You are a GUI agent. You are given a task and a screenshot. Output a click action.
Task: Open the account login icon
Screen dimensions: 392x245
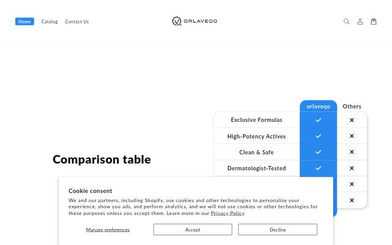point(360,21)
